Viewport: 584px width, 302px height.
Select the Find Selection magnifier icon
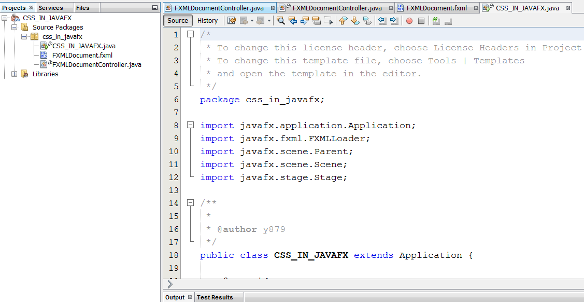click(280, 20)
